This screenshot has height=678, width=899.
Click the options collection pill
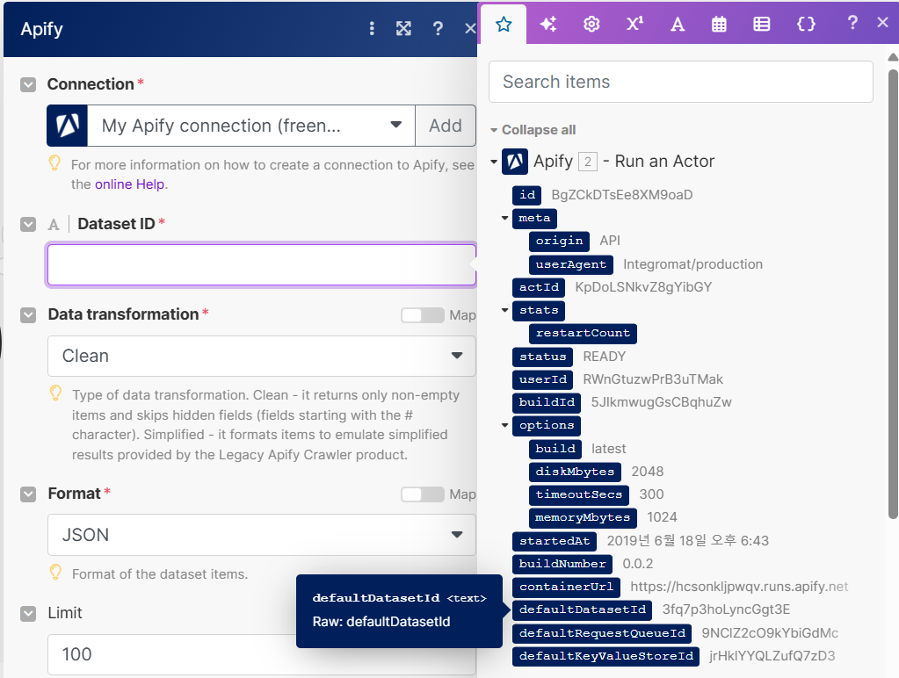click(547, 426)
